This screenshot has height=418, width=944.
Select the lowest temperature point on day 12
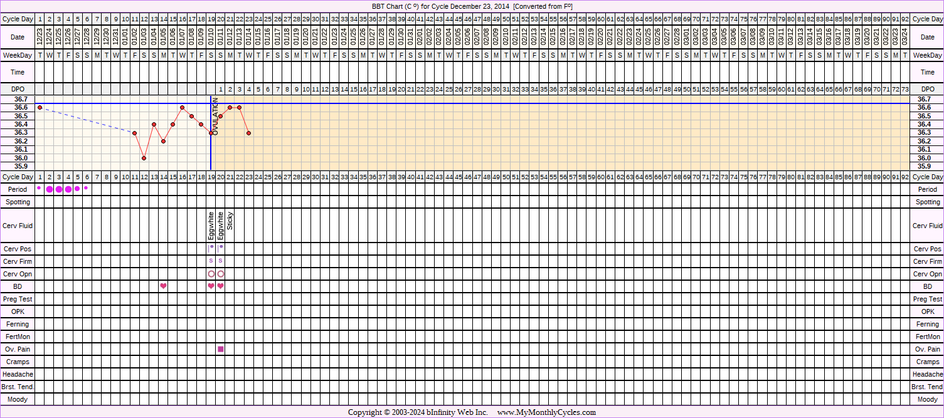pyautogui.click(x=144, y=158)
